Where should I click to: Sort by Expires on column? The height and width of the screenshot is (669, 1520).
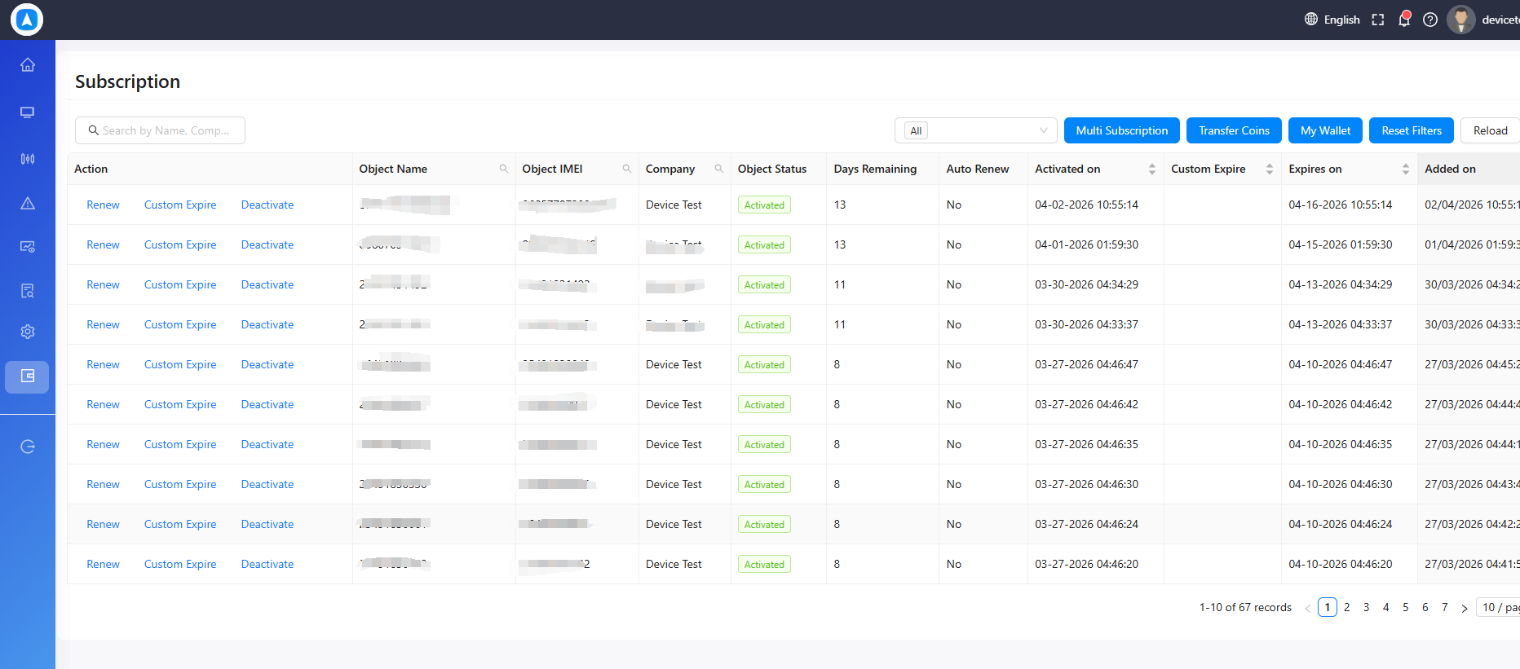1406,169
